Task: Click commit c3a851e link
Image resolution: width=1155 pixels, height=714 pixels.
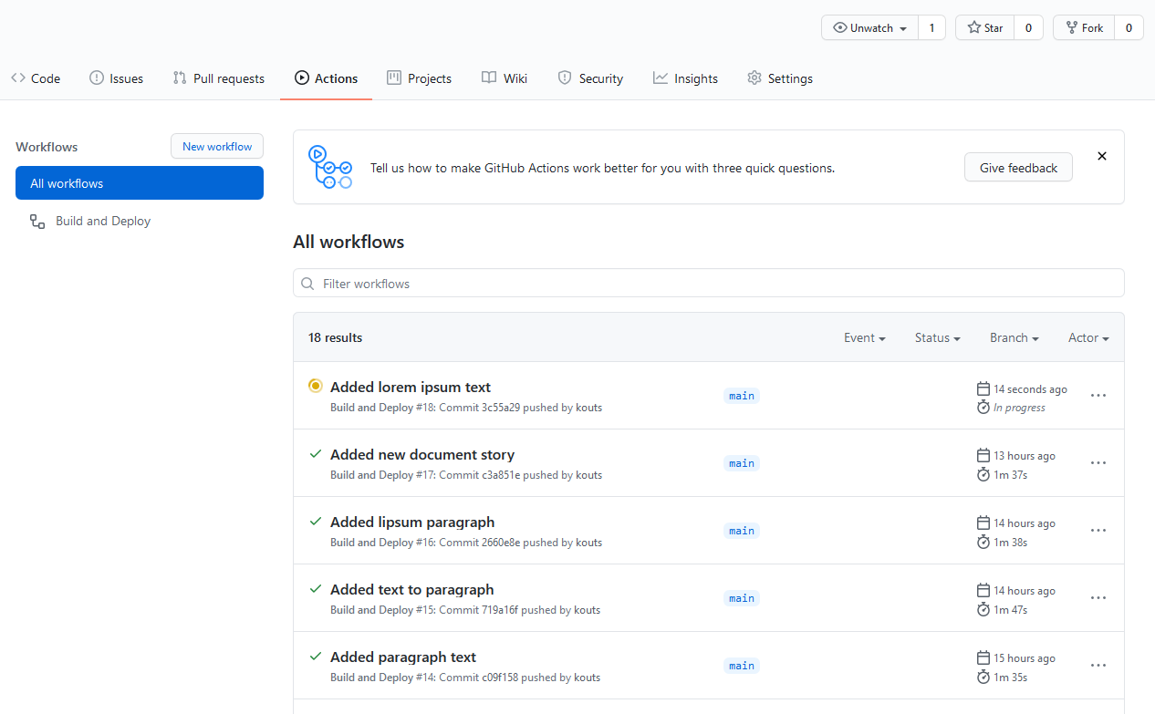Action: pyautogui.click(x=501, y=475)
